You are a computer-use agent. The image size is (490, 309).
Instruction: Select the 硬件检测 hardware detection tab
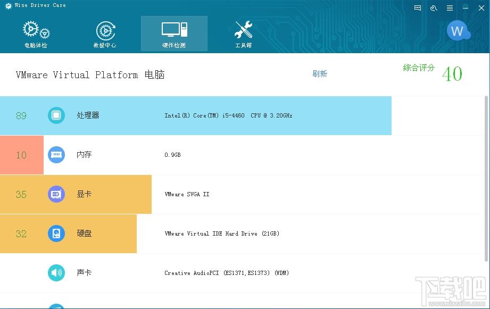[174, 34]
